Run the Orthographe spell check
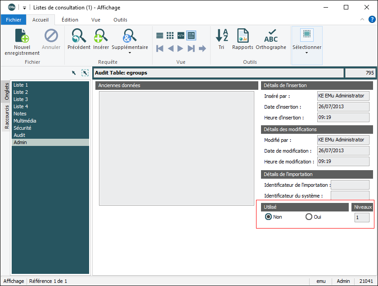The width and height of the screenshot is (378, 286). 271,36
